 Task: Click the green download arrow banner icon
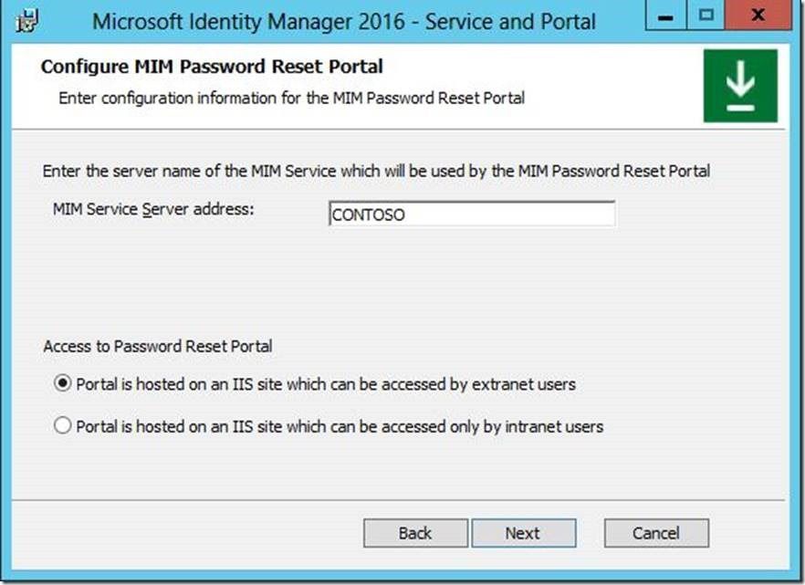point(740,86)
